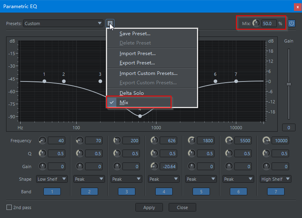The image size is (302, 218).
Task: Open band 6 Peak shape dropdown
Action: click(238, 179)
